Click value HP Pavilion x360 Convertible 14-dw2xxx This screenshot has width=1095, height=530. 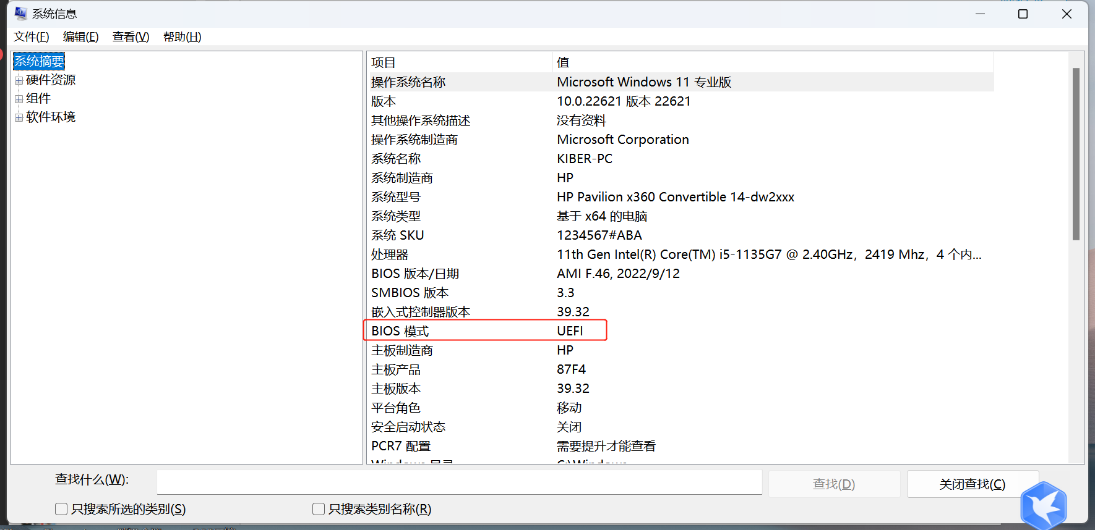click(x=676, y=197)
